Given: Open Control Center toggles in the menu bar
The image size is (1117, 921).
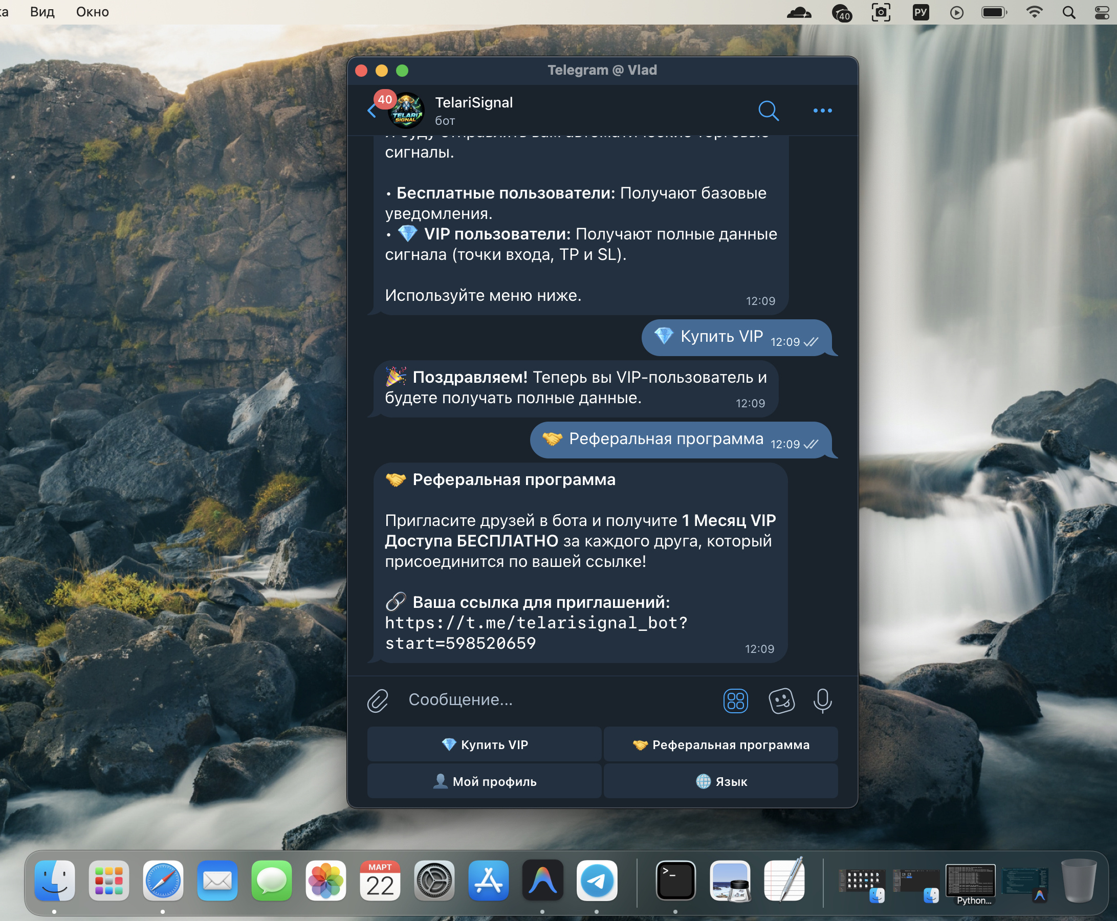Looking at the screenshot, I should [1102, 12].
